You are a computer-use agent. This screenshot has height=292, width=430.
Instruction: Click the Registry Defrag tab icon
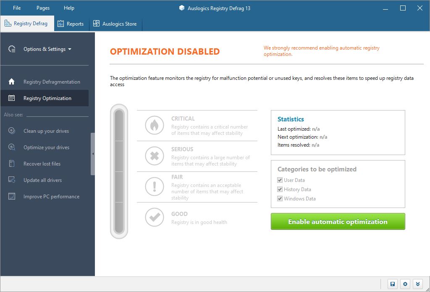point(8,24)
